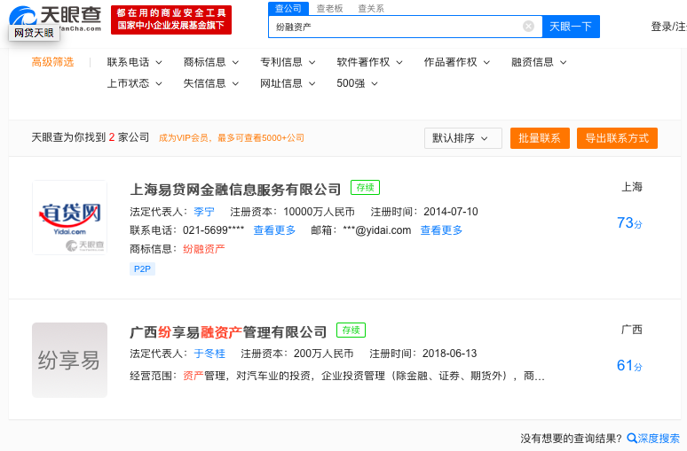Click the P2P tag
Viewport: 687px width, 451px height.
pyautogui.click(x=142, y=269)
